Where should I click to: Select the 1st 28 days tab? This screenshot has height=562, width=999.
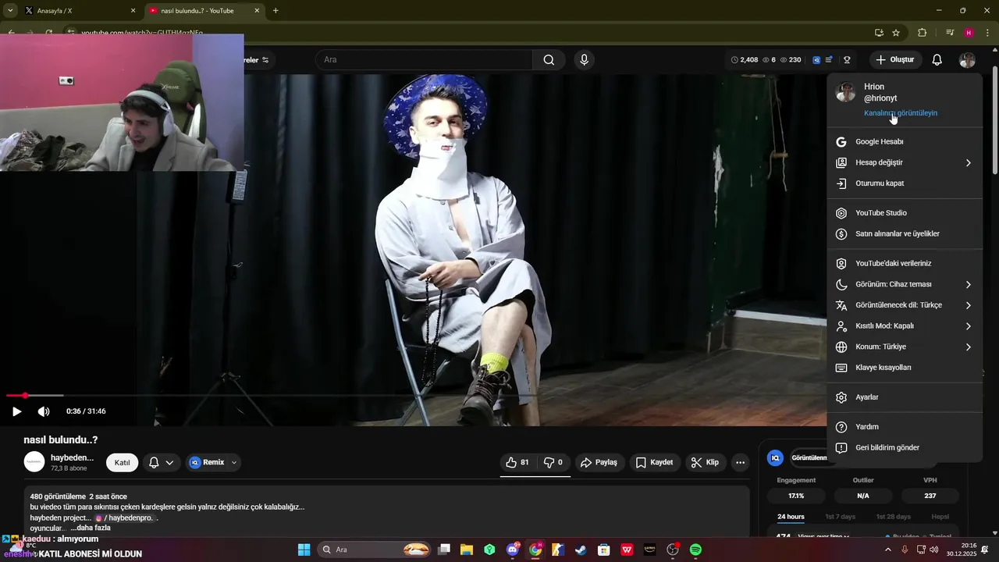point(893,517)
